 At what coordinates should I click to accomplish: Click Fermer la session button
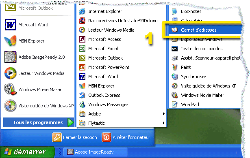pyautogui.click(x=75, y=137)
